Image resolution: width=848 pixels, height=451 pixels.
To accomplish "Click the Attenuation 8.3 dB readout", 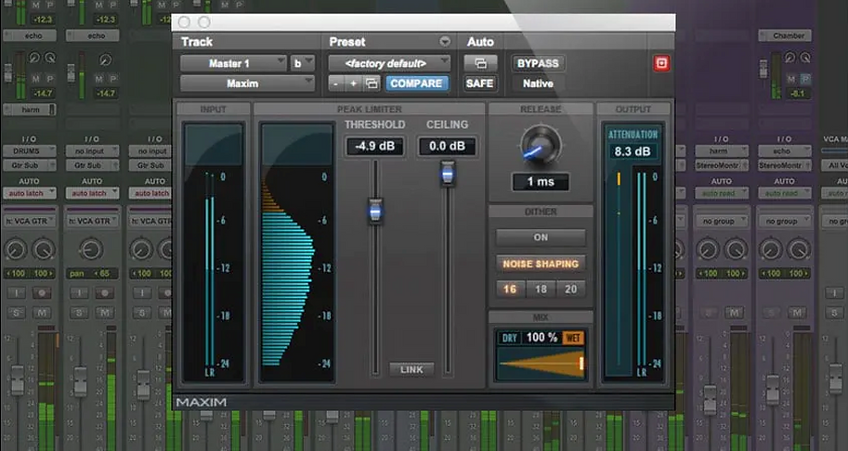I will point(633,152).
